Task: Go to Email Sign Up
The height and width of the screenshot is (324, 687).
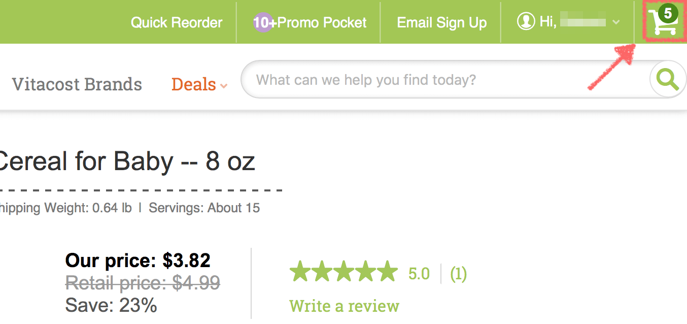Action: click(x=442, y=23)
